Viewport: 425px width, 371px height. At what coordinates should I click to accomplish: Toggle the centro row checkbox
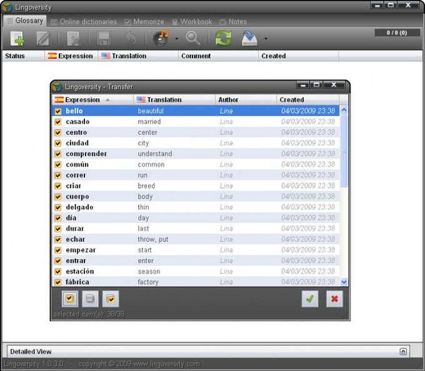point(58,132)
